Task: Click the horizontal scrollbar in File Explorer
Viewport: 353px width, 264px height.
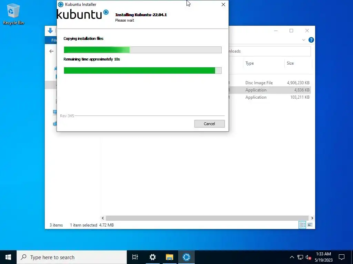Action: (207, 218)
